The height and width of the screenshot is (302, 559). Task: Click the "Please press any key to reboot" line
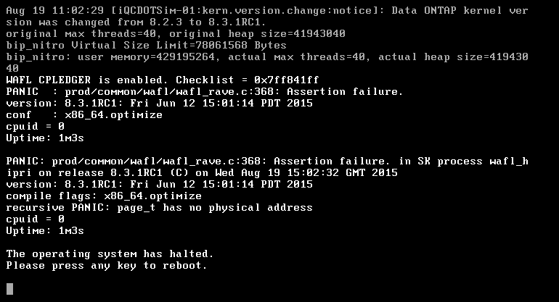pos(107,266)
